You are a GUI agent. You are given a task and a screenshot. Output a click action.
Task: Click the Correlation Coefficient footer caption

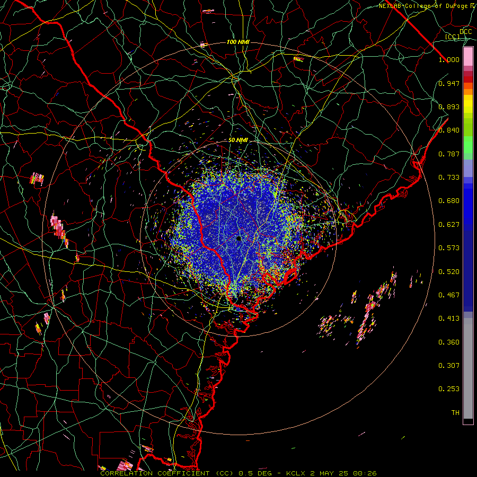click(238, 473)
